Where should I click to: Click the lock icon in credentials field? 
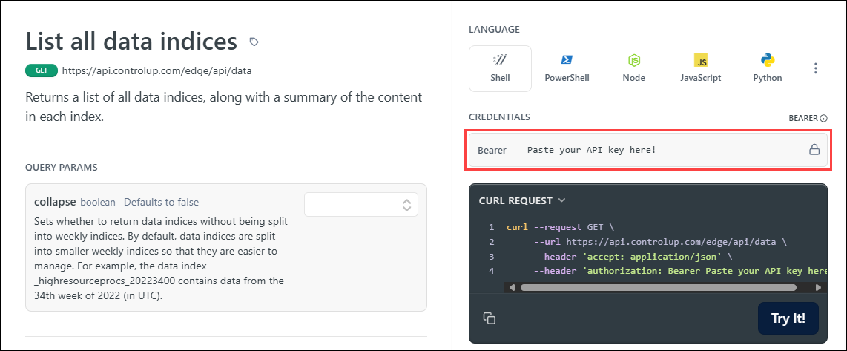(814, 150)
